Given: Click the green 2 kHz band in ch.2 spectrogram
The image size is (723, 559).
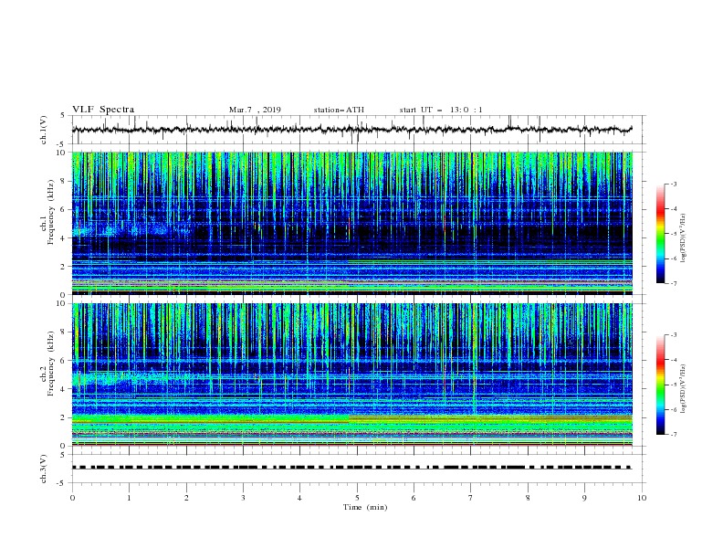Looking at the screenshot, I should [x=351, y=420].
